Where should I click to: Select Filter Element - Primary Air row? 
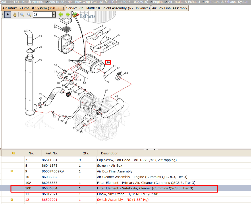pyautogui.click(x=125, y=183)
